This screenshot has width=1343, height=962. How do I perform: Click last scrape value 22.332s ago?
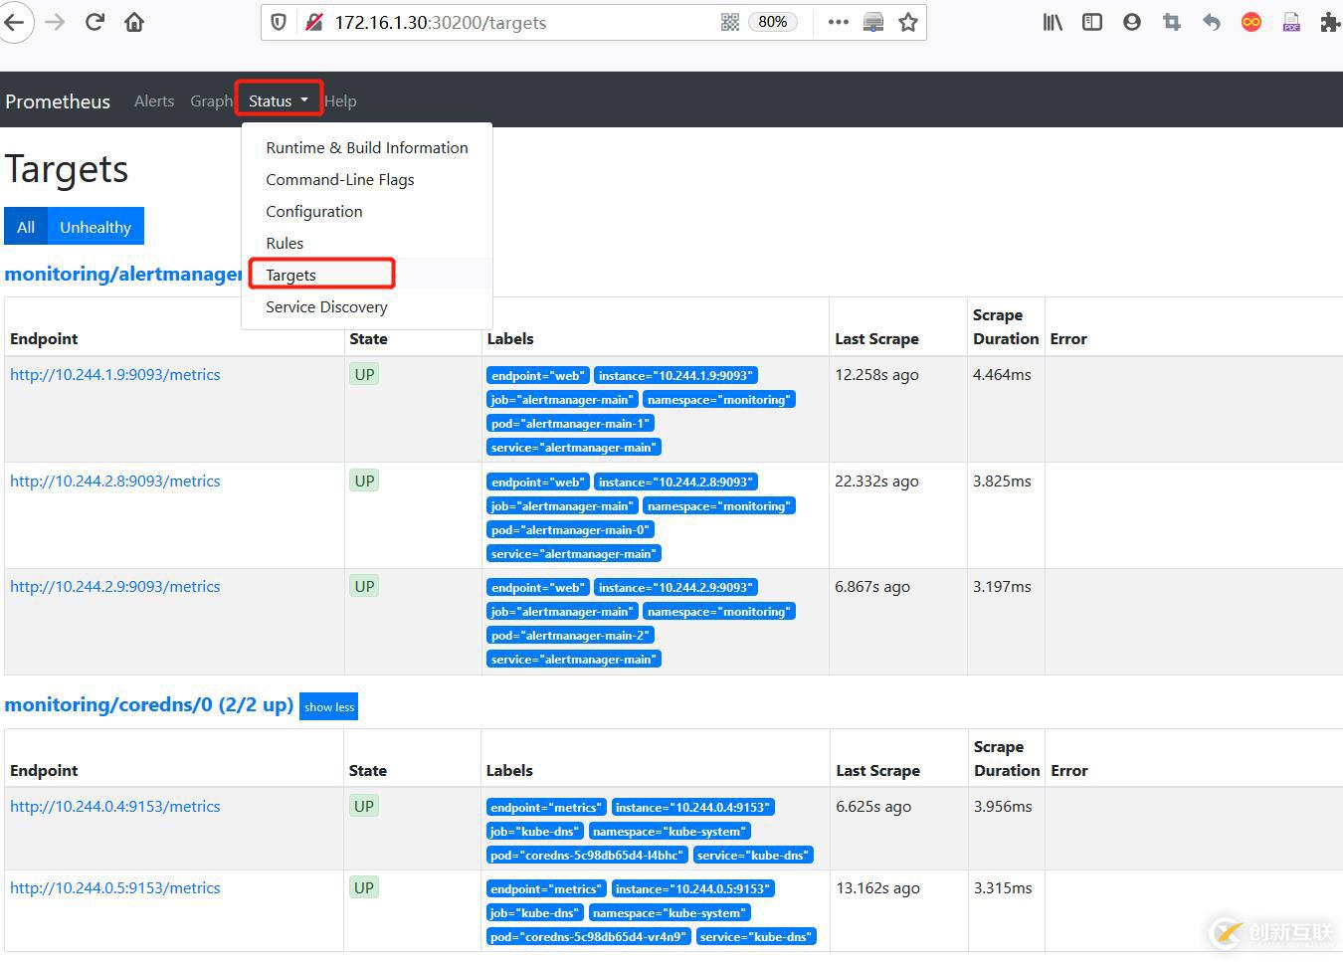click(x=876, y=481)
